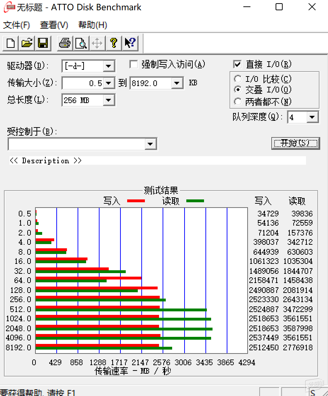
Task: Maximize the ATTO Disk Benchmark window
Action: (279, 7)
